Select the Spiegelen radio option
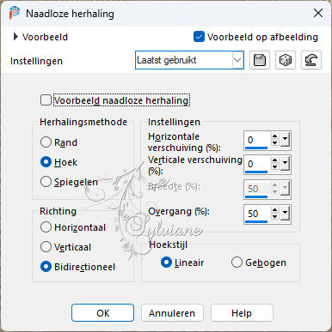The height and width of the screenshot is (332, 332). point(46,182)
